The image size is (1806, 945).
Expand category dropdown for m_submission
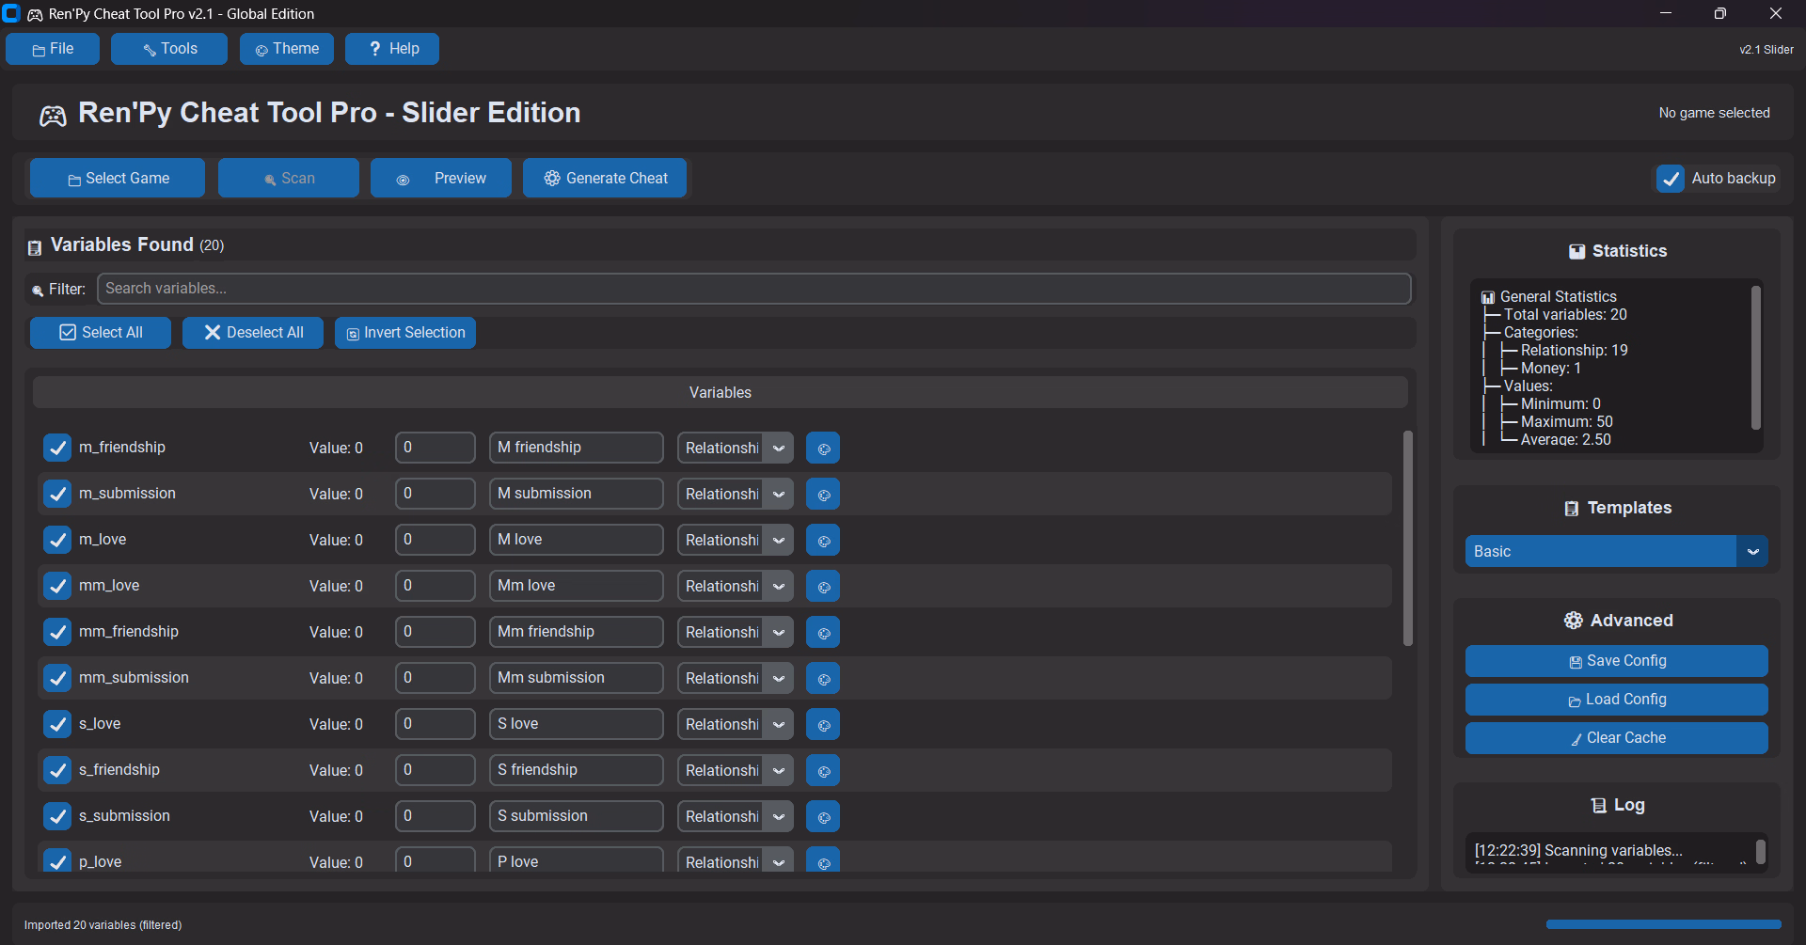pos(778,495)
